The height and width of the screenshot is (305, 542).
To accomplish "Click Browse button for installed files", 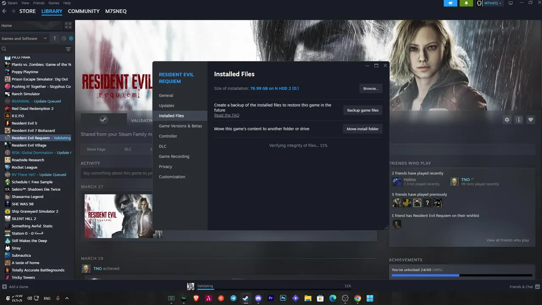I will [371, 89].
